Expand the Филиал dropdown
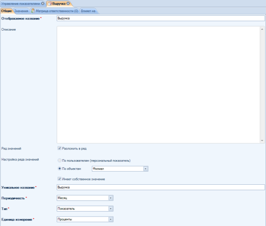Viewport: 266px width, 226px height. click(x=145, y=169)
